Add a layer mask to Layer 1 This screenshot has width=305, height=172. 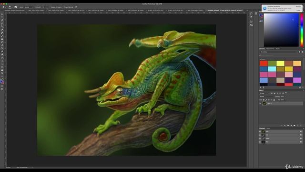[288, 126]
